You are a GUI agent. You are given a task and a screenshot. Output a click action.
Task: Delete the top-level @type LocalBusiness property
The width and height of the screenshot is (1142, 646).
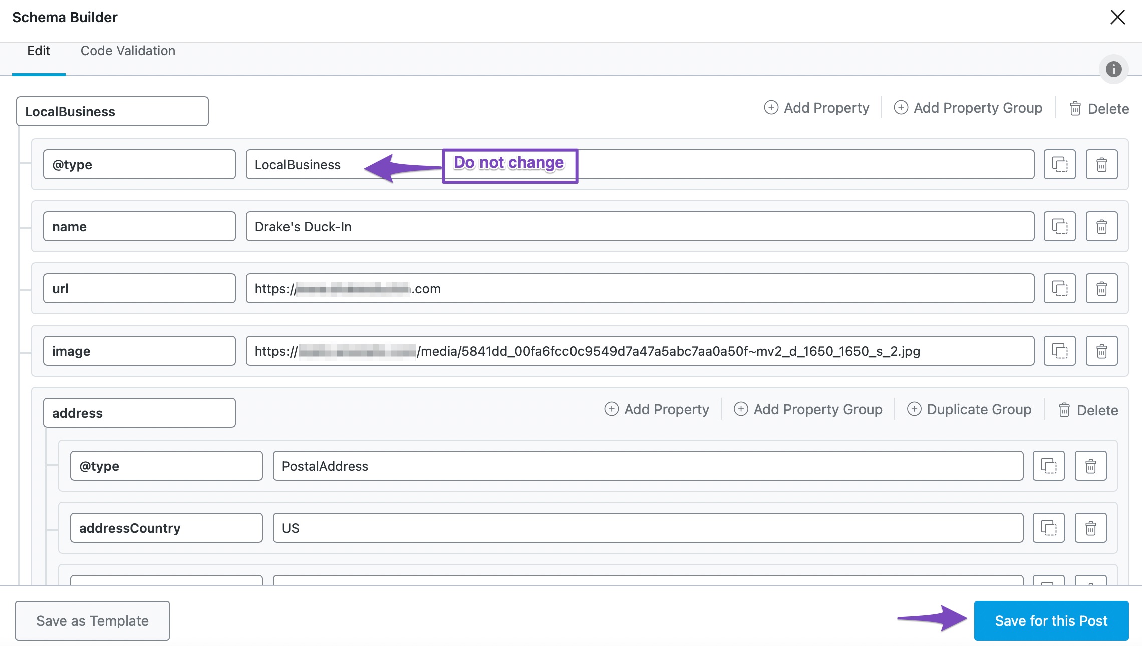point(1101,164)
